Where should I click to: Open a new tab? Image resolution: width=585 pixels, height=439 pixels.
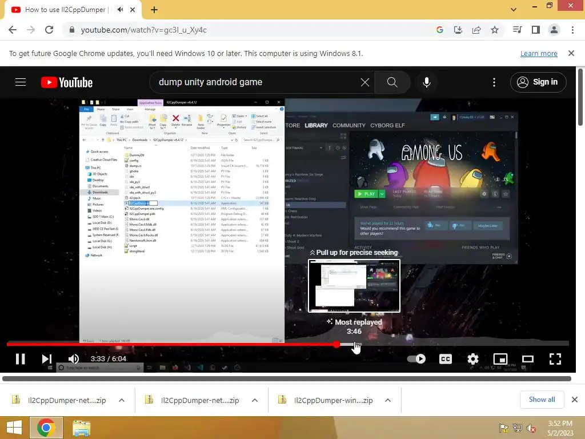pyautogui.click(x=154, y=10)
